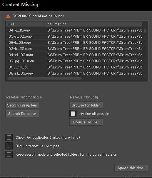Click the orange warning triangle icon

tap(8, 16)
